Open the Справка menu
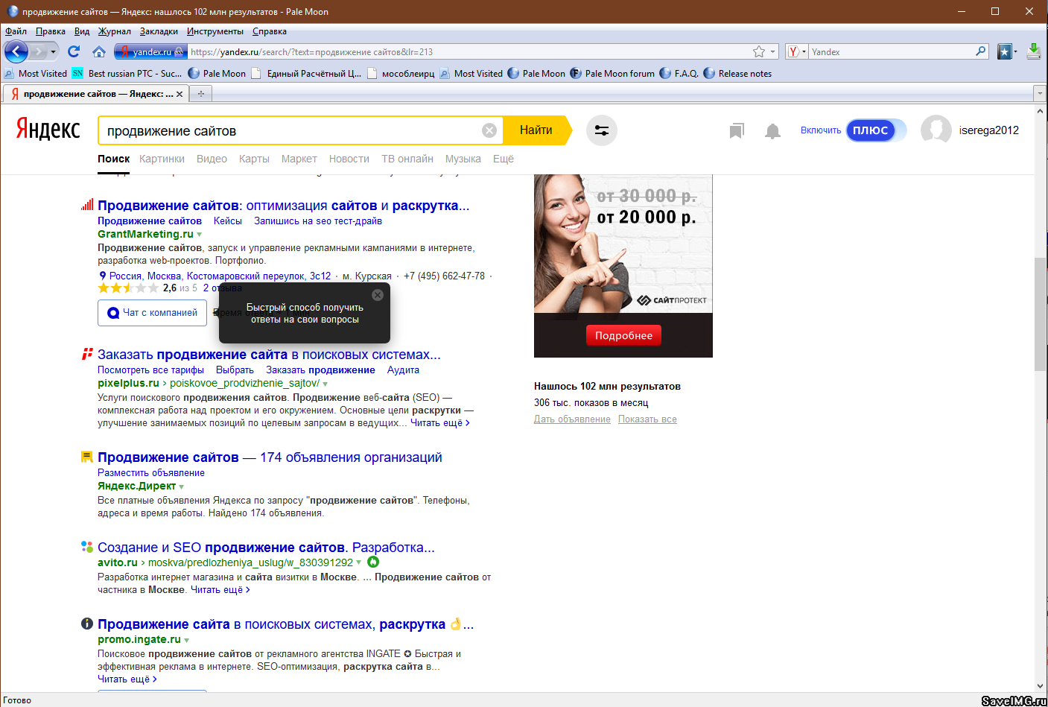 tap(270, 31)
